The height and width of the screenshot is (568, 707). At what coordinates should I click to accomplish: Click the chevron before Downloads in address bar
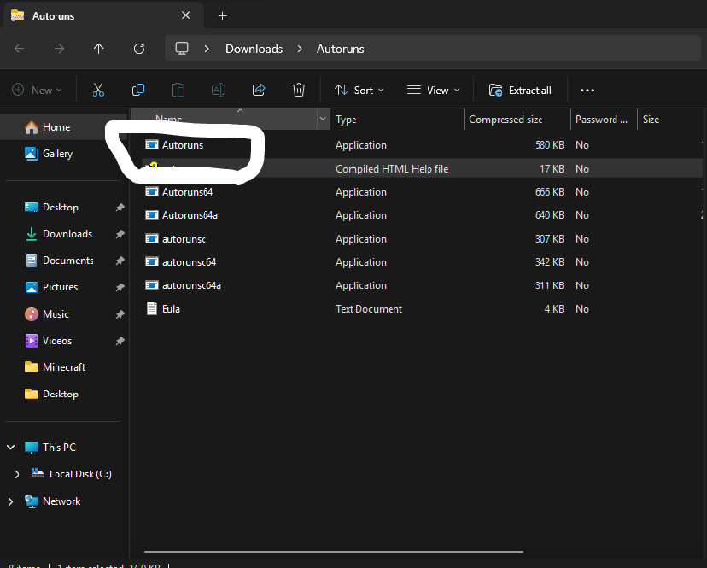[207, 49]
